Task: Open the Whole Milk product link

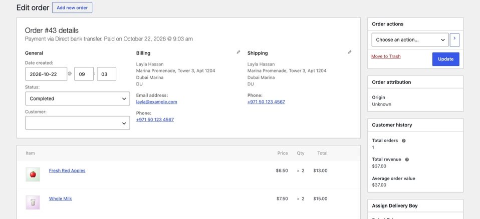Action: [x=60, y=198]
